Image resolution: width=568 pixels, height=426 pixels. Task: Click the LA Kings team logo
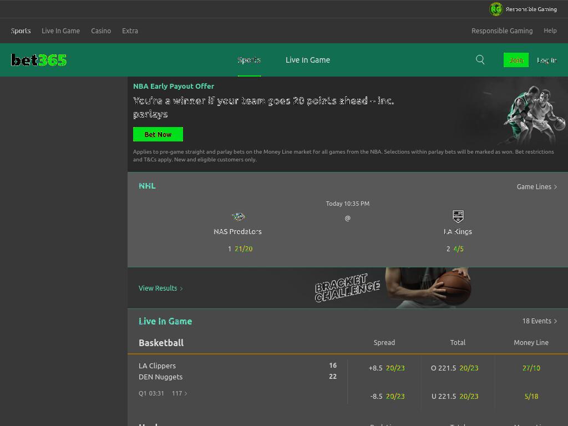(458, 216)
